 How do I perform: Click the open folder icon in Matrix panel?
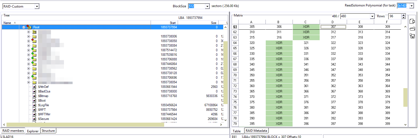pos(412,29)
